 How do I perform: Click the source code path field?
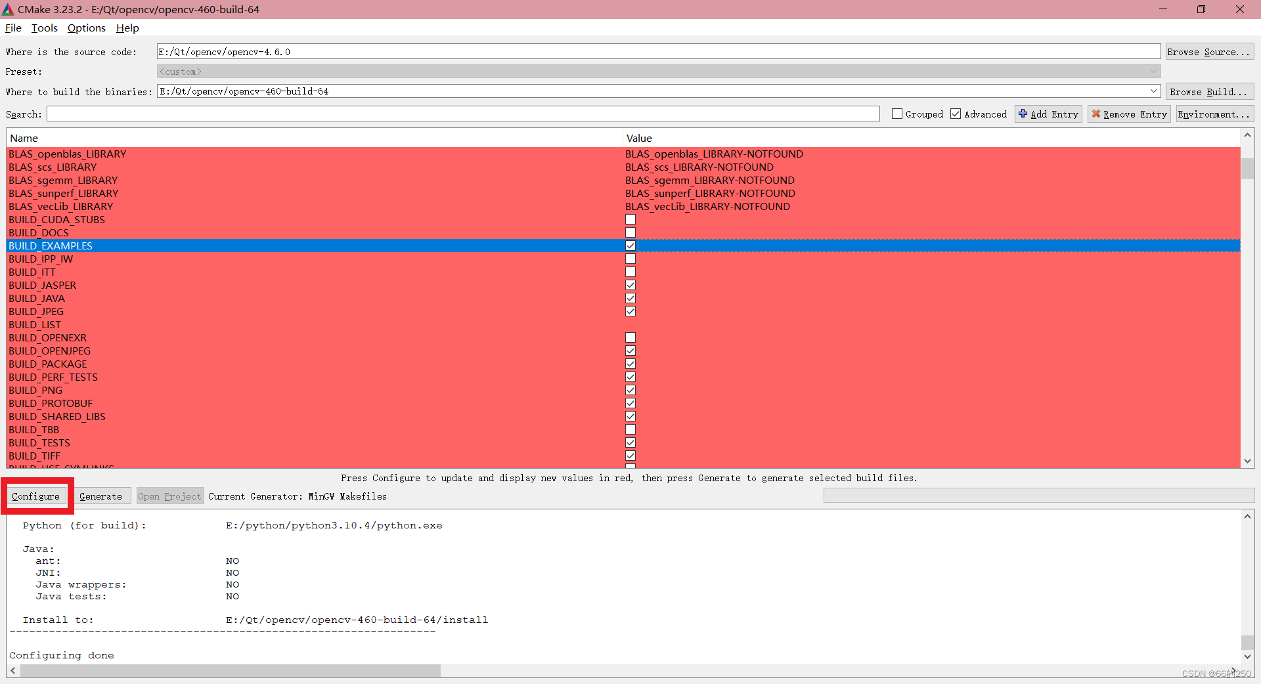pos(659,52)
